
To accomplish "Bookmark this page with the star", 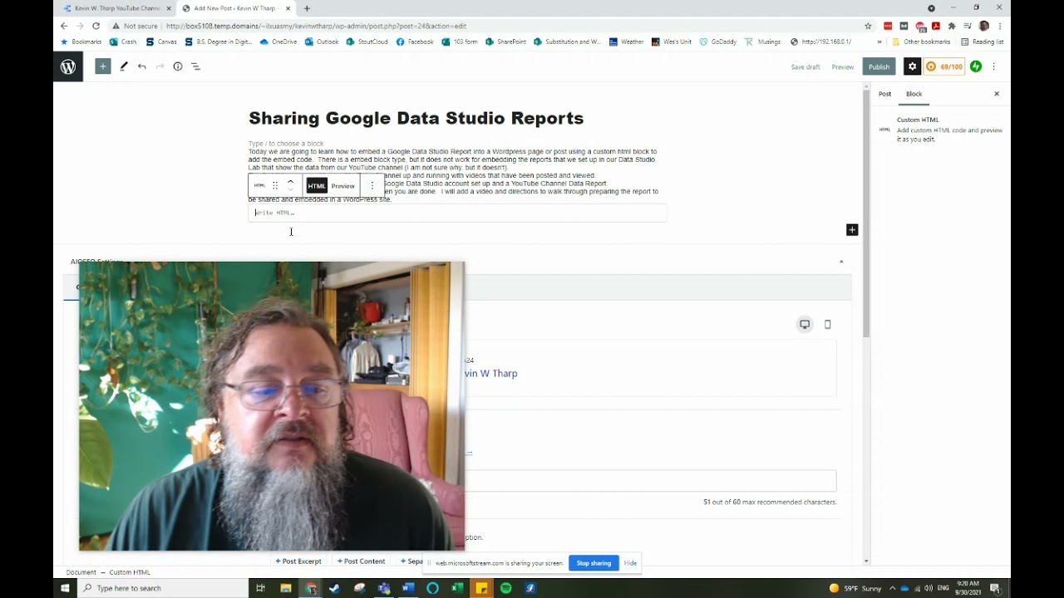I will (868, 26).
